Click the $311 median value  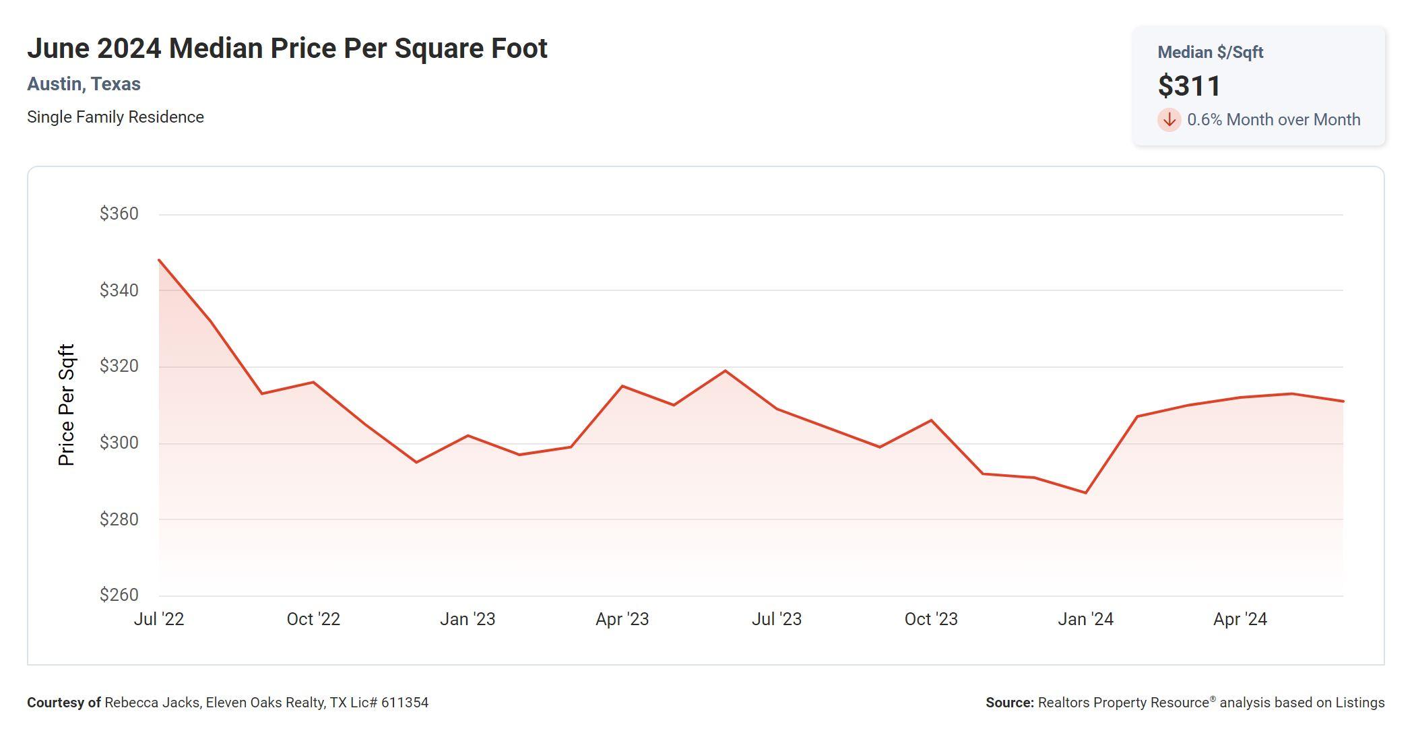1189,86
